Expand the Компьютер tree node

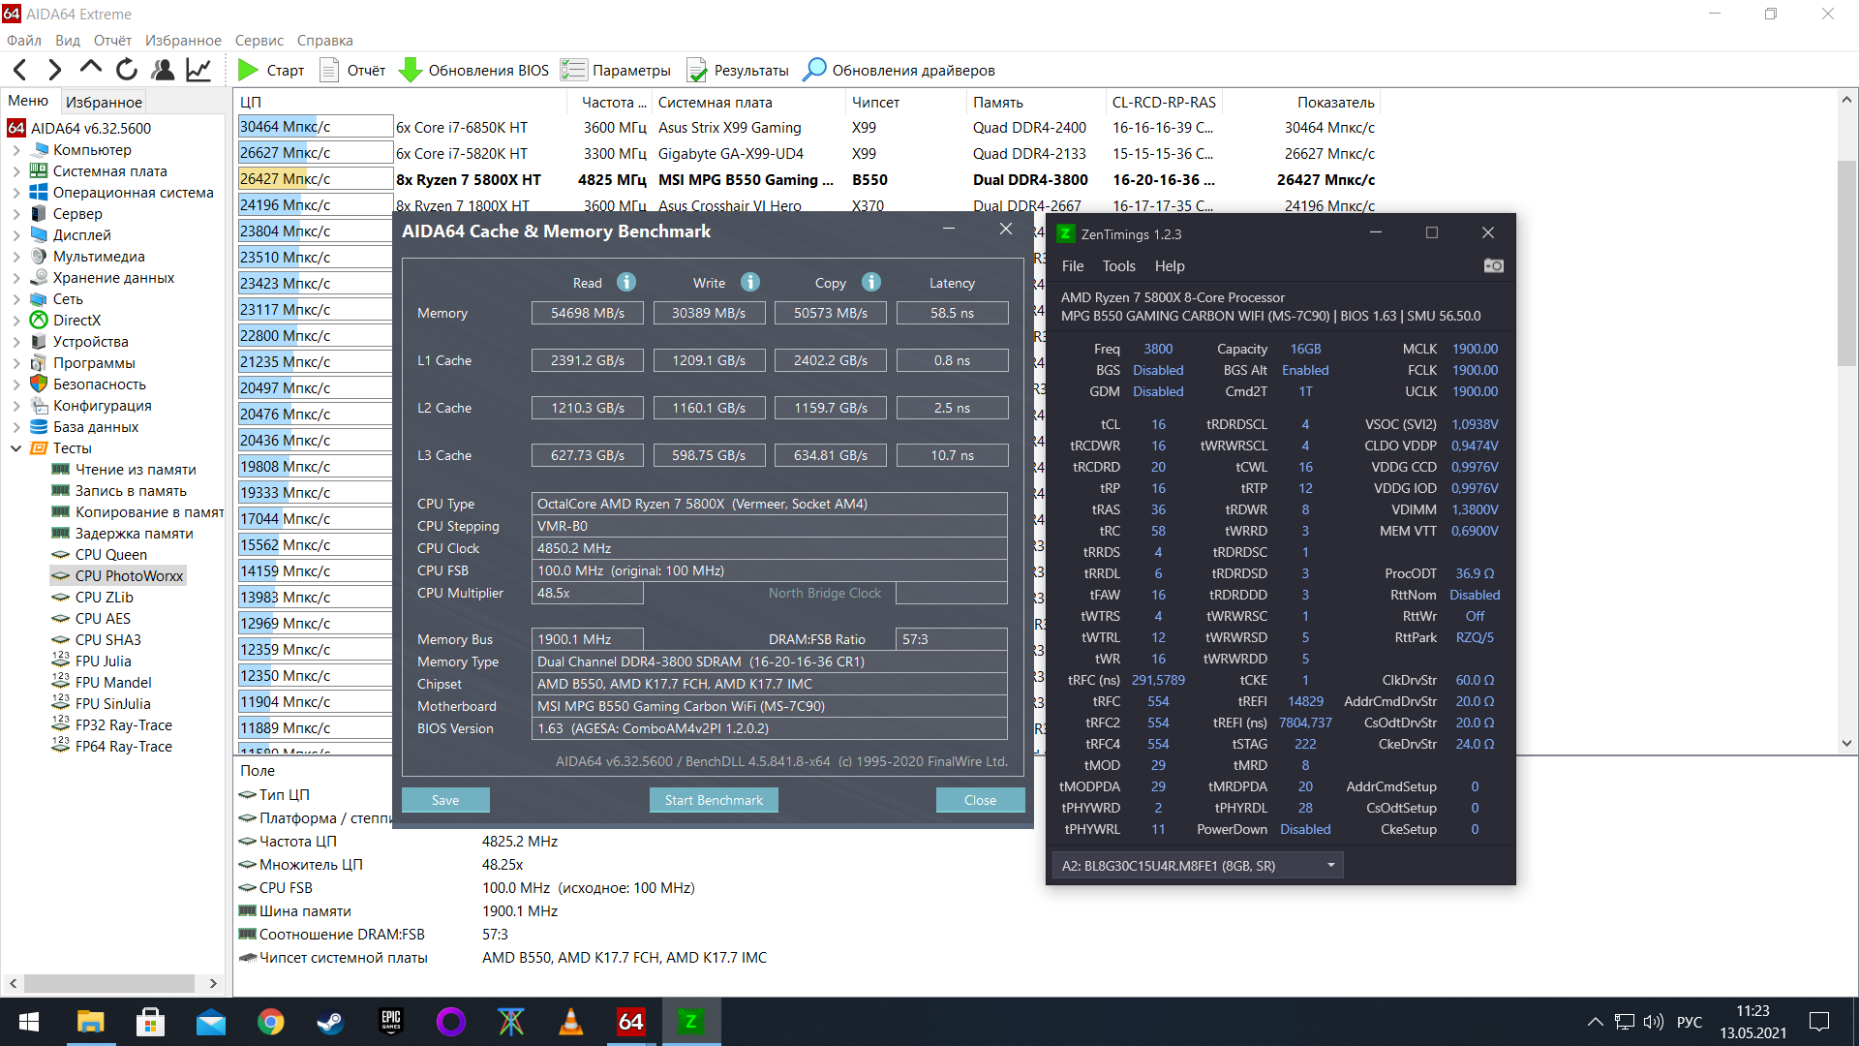tap(16, 150)
